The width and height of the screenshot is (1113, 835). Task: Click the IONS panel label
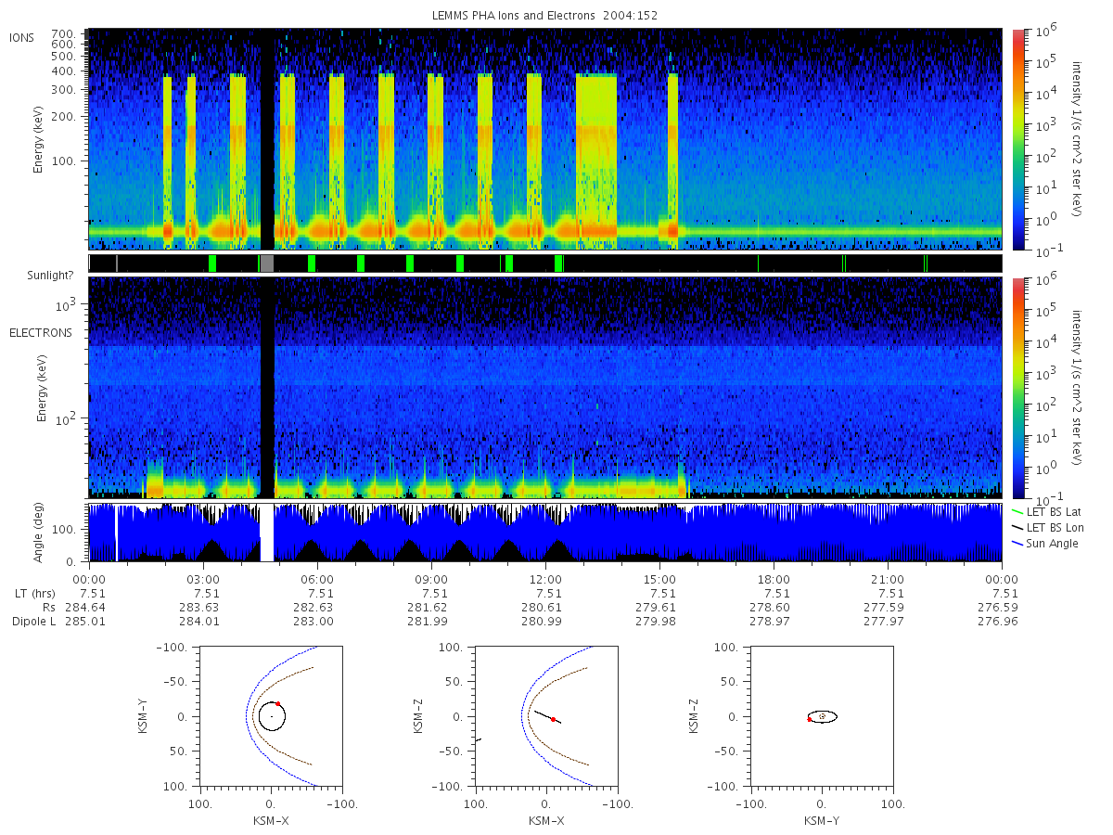22,37
